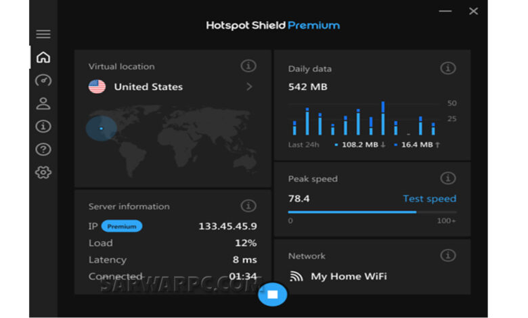
Task: Click the peak speed progress bar
Action: [372, 212]
